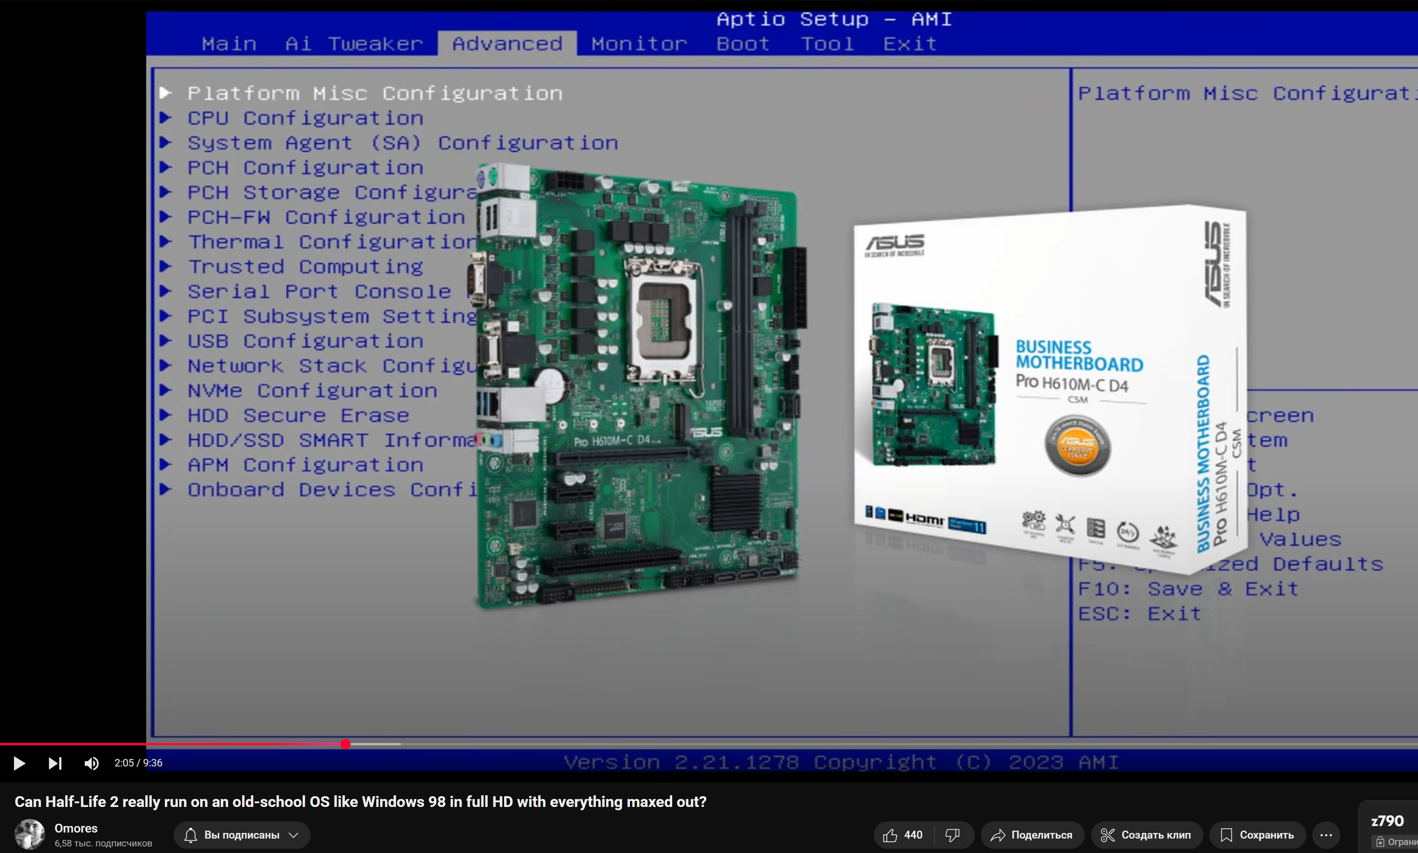Create a clip with Создать клип

pyautogui.click(x=1146, y=834)
